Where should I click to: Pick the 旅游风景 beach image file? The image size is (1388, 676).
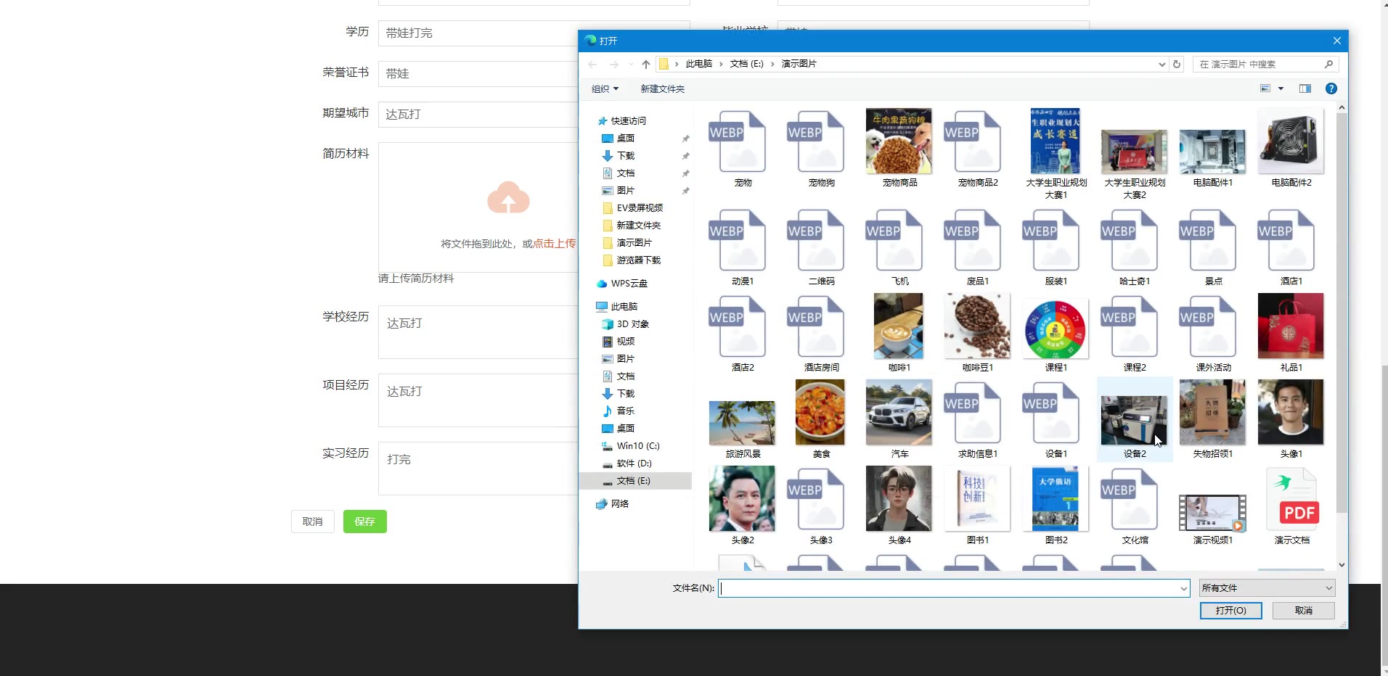tap(742, 422)
